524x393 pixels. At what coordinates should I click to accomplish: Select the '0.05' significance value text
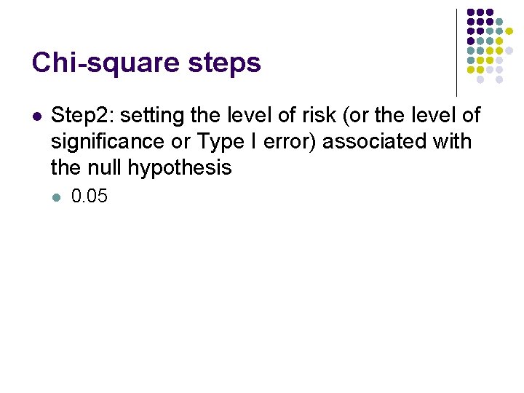coord(89,196)
